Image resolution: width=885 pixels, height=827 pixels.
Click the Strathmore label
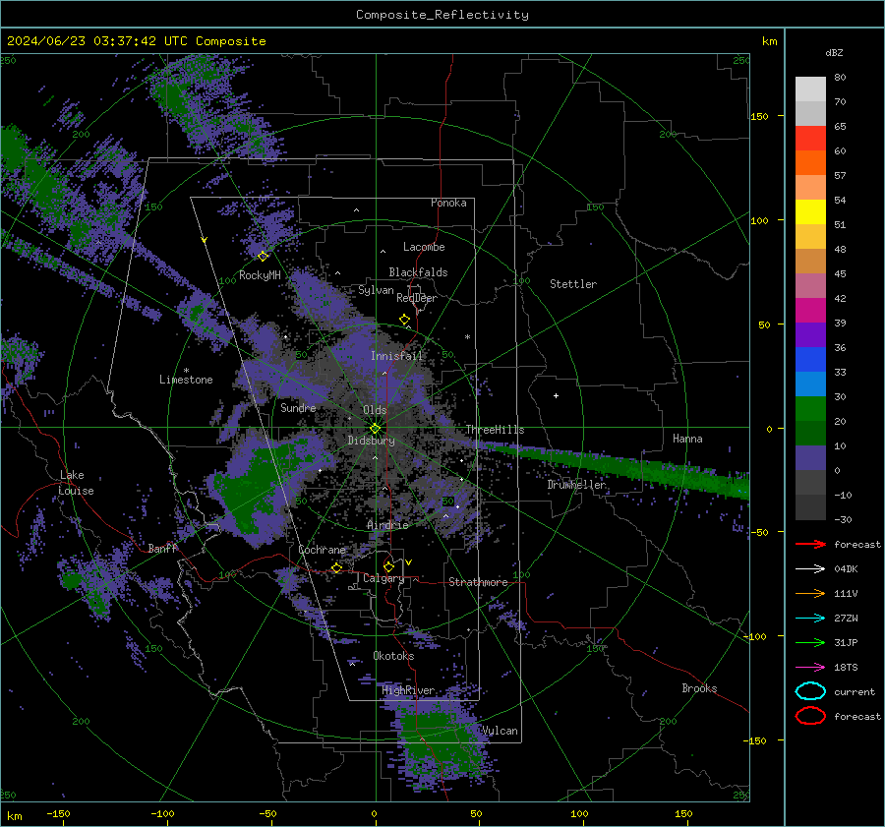coord(478,582)
